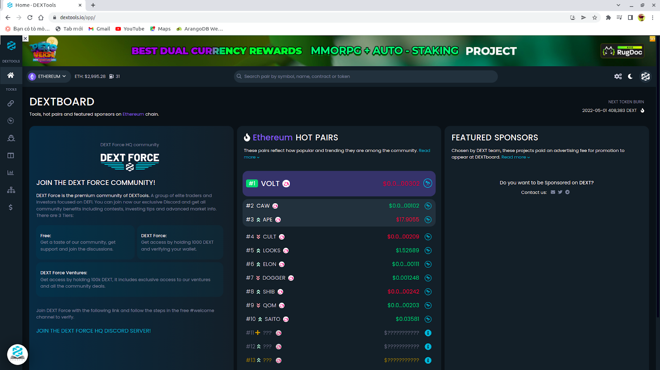The height and width of the screenshot is (370, 660).
Task: Open the Tab mới bookmark
Action: coord(69,29)
